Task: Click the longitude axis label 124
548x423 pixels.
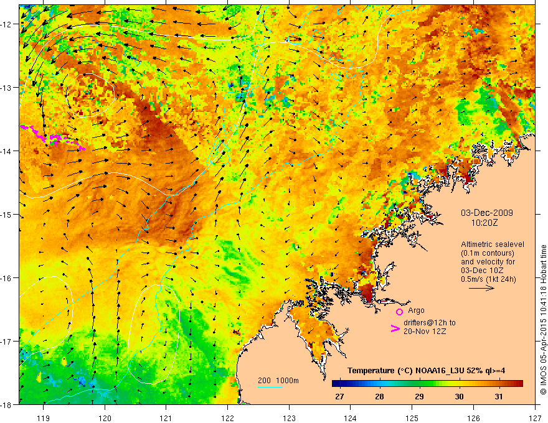Action: (351, 418)
